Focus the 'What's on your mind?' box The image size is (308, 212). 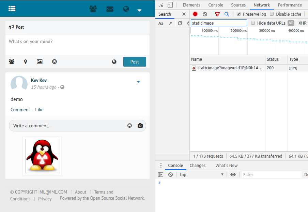pos(77,45)
